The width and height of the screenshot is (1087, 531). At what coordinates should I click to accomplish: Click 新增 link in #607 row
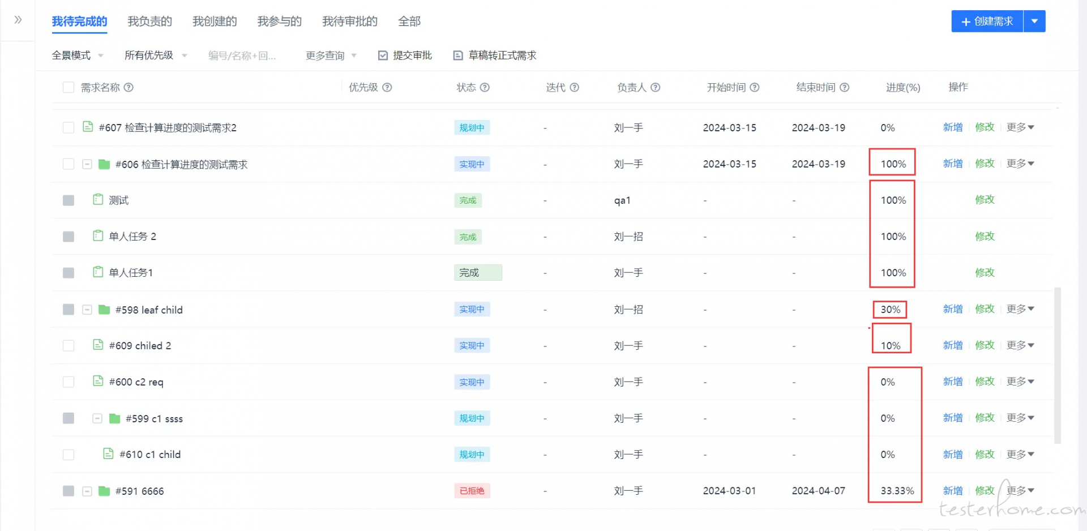click(953, 127)
